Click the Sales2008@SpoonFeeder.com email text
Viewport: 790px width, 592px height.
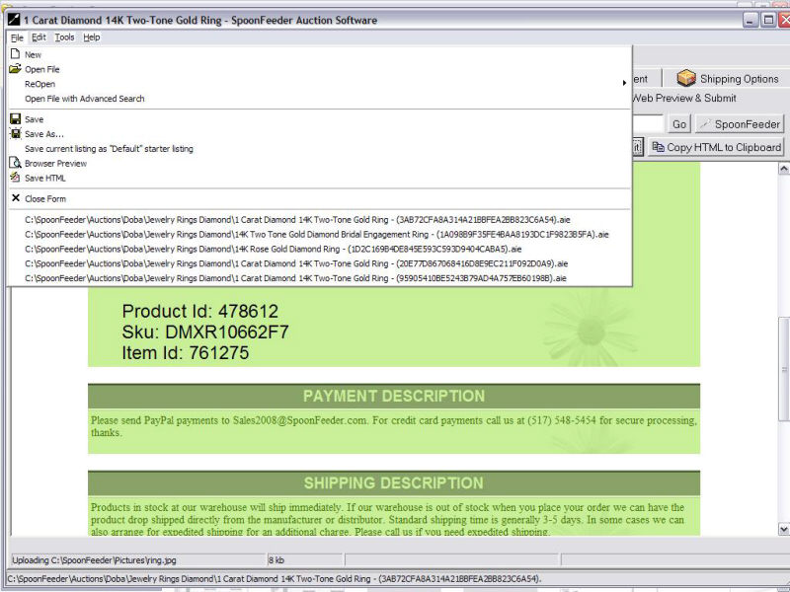(x=300, y=420)
